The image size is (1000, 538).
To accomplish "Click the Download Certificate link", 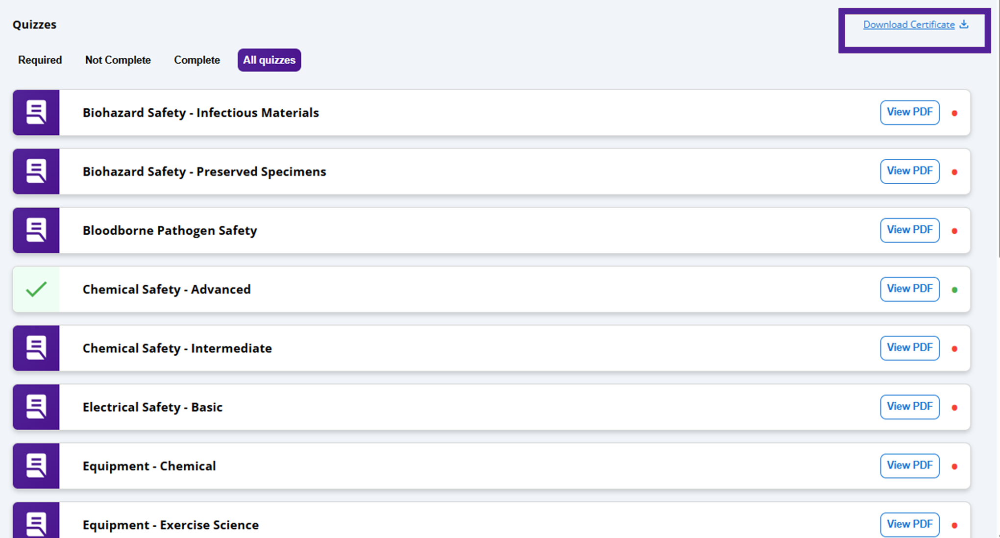I will (x=908, y=24).
